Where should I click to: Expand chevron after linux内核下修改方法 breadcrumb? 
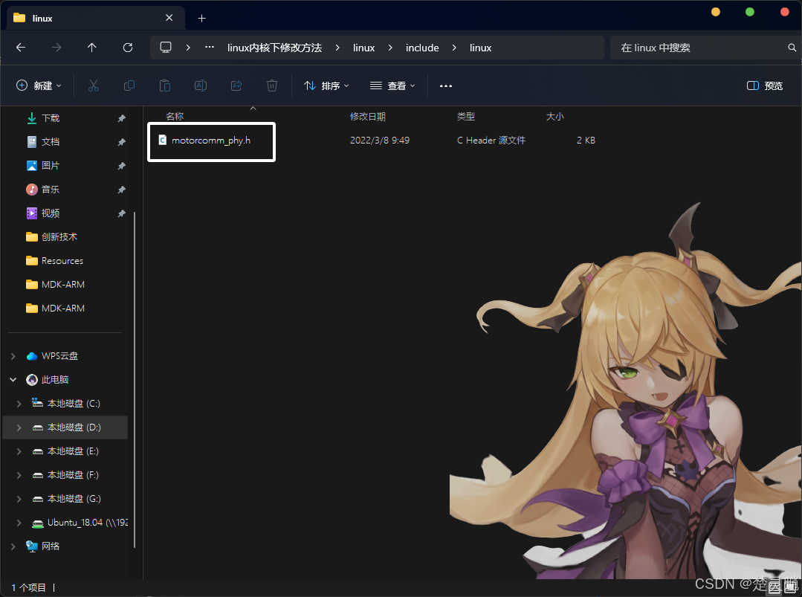[337, 48]
